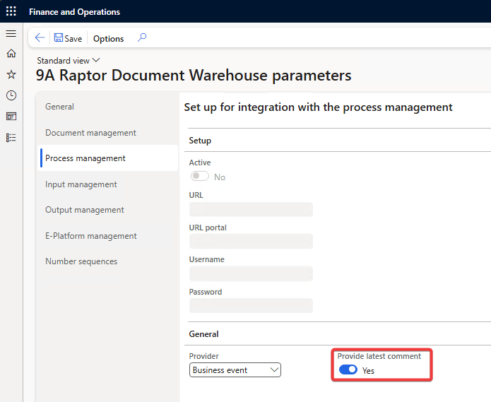Open Output management tab

[84, 210]
